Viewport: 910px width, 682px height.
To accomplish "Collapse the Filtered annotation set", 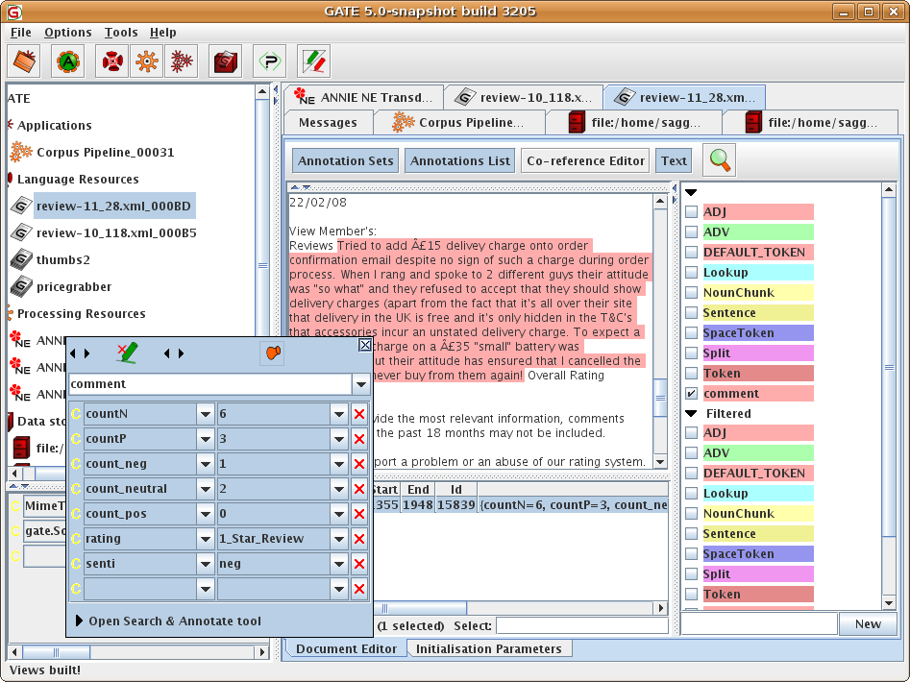I will [x=691, y=413].
